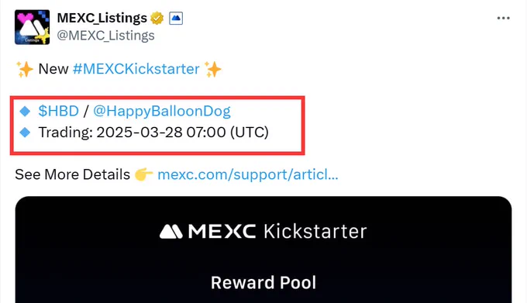Click the $HBD cashtag

tap(58, 111)
